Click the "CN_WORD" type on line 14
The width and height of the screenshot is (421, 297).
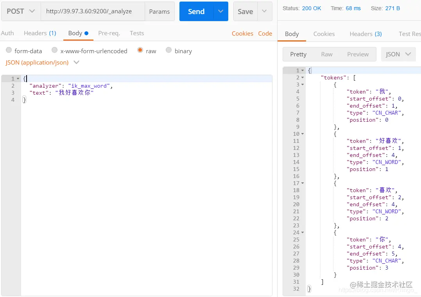point(387,162)
